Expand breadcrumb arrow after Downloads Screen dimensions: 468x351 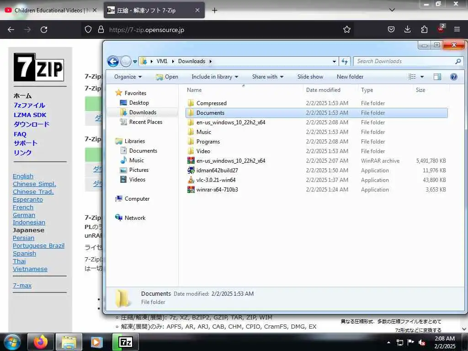(210, 62)
